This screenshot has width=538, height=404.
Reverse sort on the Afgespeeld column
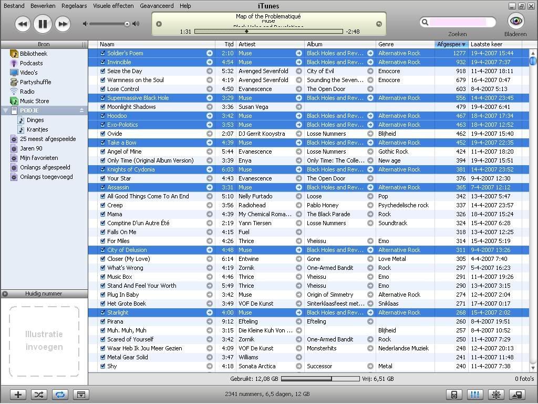(x=451, y=44)
